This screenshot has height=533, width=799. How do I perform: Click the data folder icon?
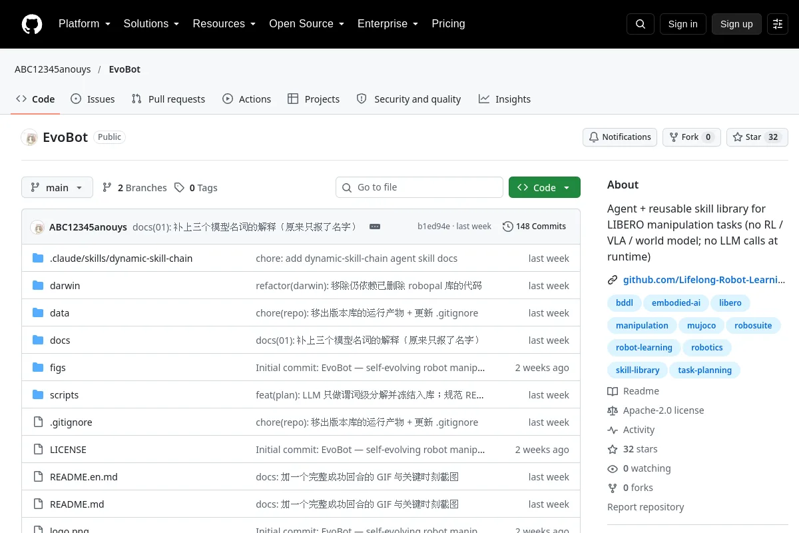(x=38, y=313)
